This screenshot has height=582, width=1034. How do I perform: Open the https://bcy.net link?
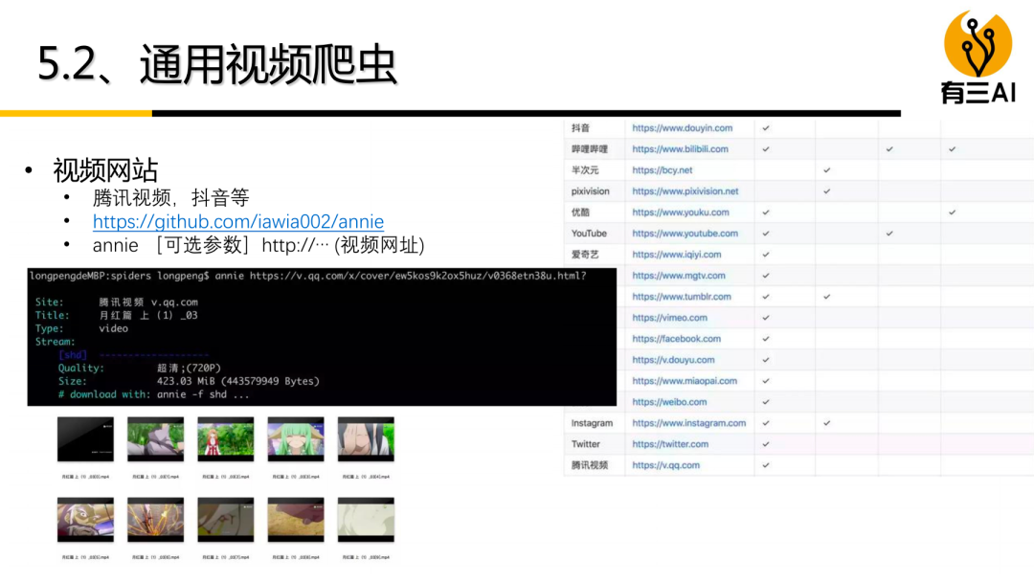coord(663,170)
